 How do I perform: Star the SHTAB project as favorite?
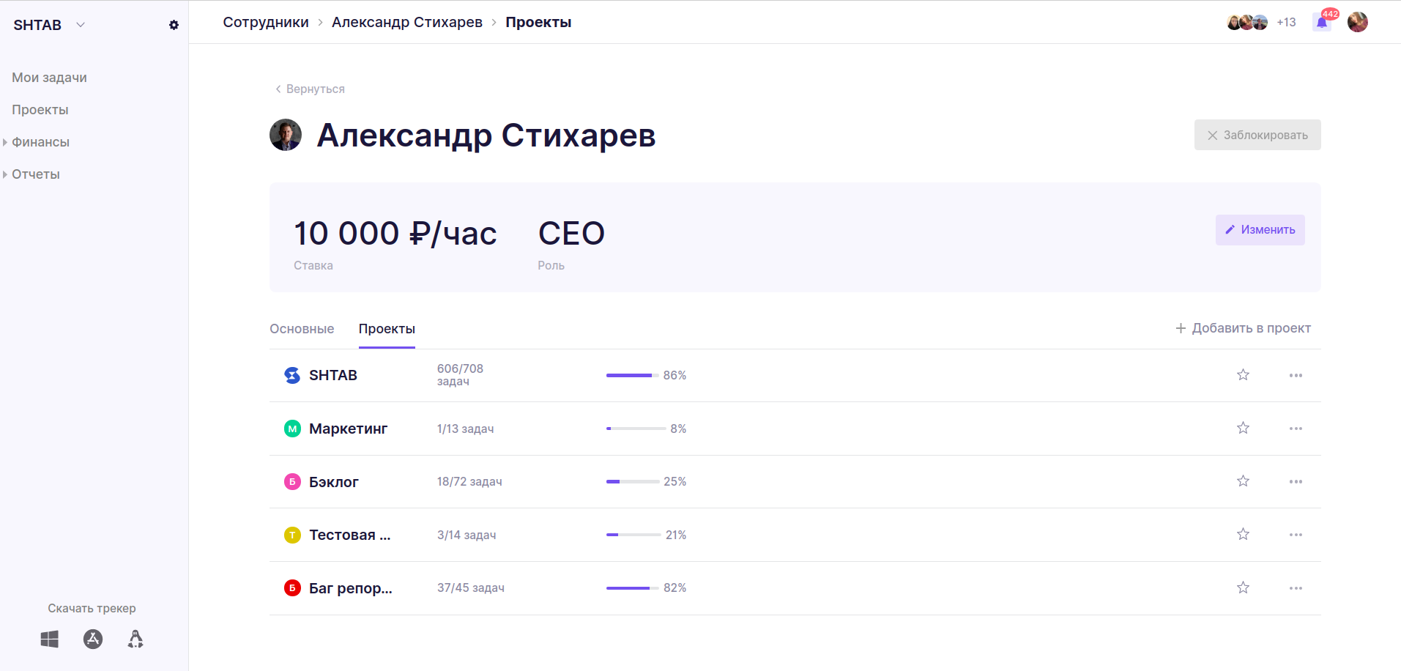(x=1243, y=375)
